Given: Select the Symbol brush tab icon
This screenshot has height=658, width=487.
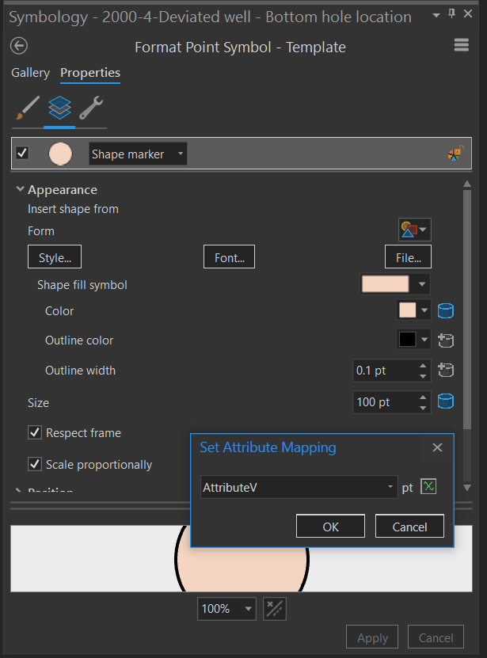Looking at the screenshot, I should pyautogui.click(x=28, y=108).
